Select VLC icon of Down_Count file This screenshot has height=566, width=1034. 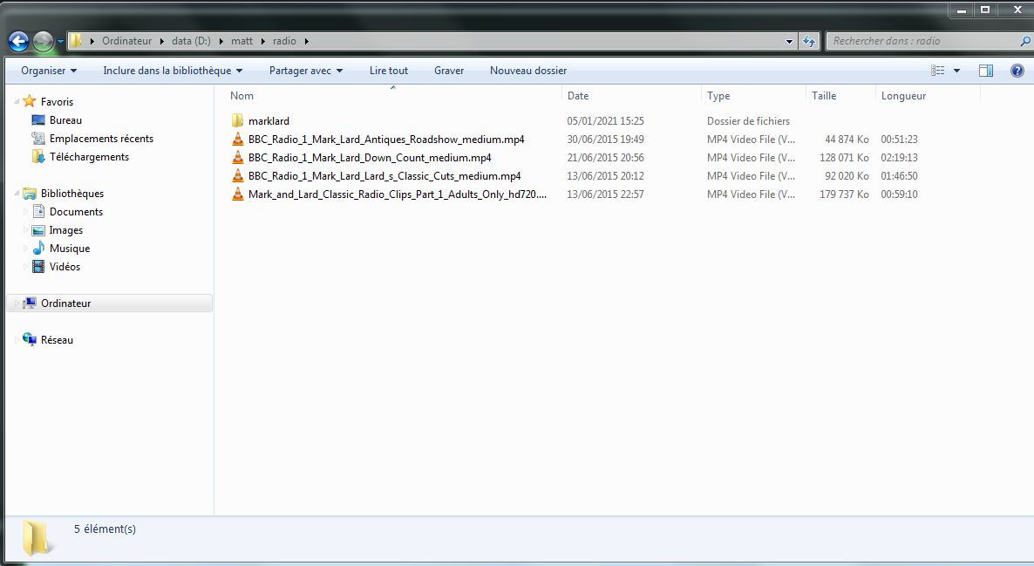click(237, 158)
